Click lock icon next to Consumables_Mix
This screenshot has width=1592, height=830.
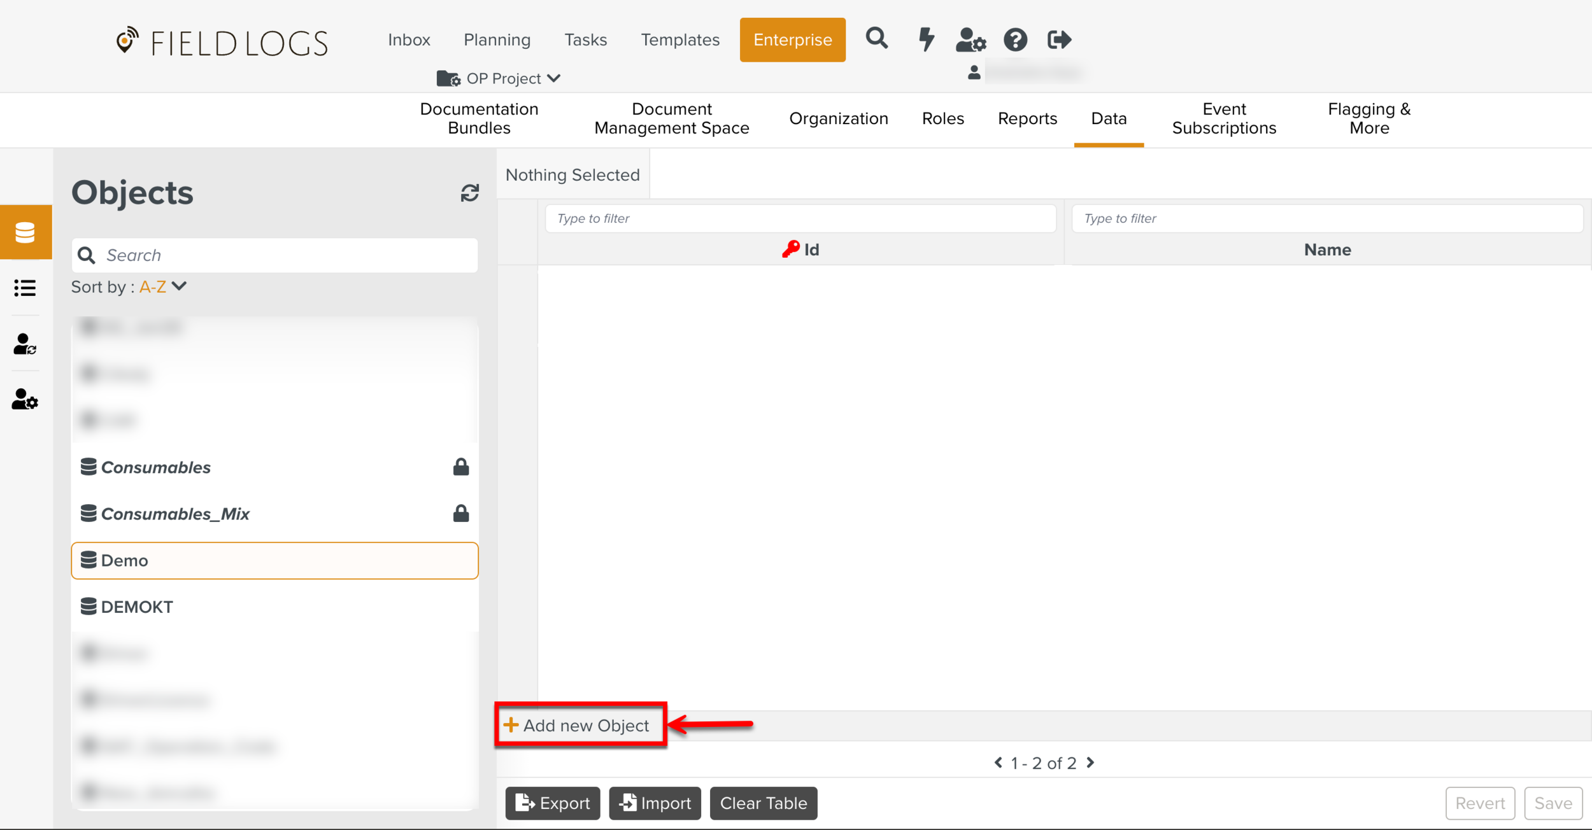pos(461,514)
